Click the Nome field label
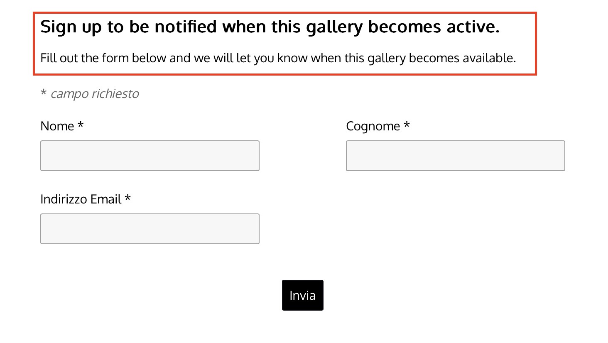 (x=57, y=126)
